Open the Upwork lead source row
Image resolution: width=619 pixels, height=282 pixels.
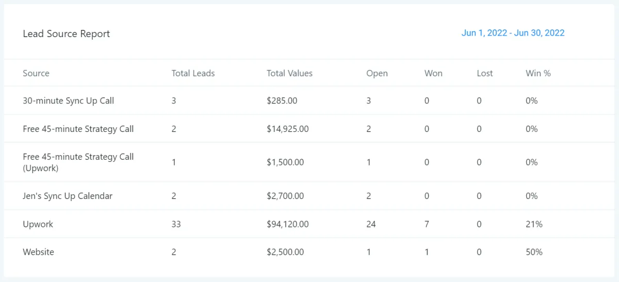click(x=38, y=224)
